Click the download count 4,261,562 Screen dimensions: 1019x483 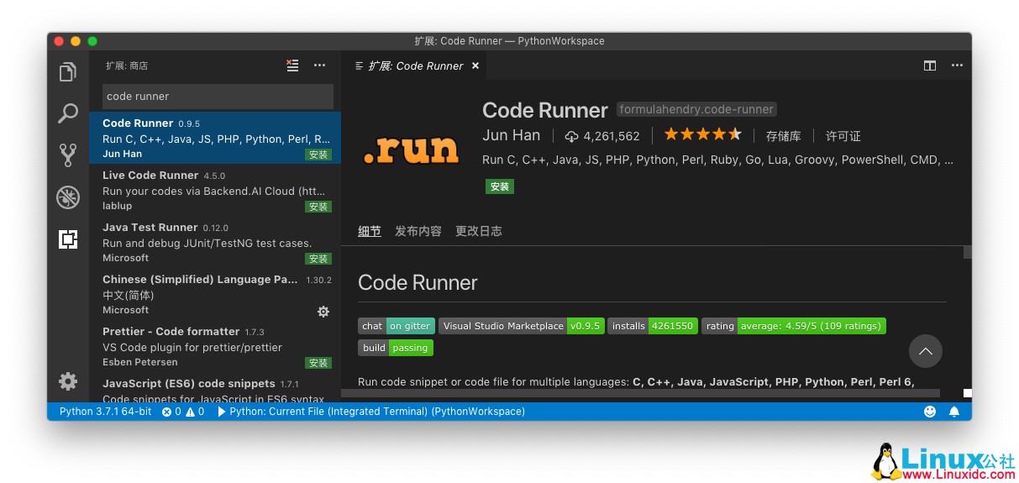(x=601, y=136)
